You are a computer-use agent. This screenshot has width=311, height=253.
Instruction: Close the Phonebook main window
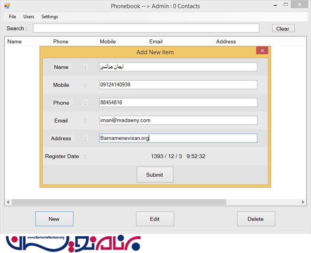pyautogui.click(x=299, y=4)
